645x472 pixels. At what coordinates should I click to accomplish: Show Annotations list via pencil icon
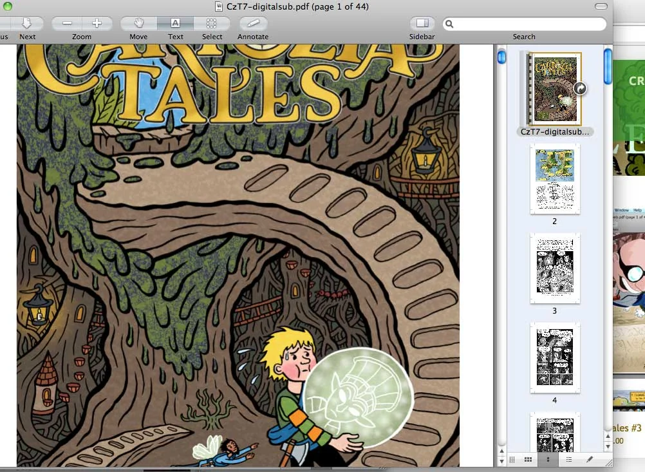pyautogui.click(x=590, y=460)
